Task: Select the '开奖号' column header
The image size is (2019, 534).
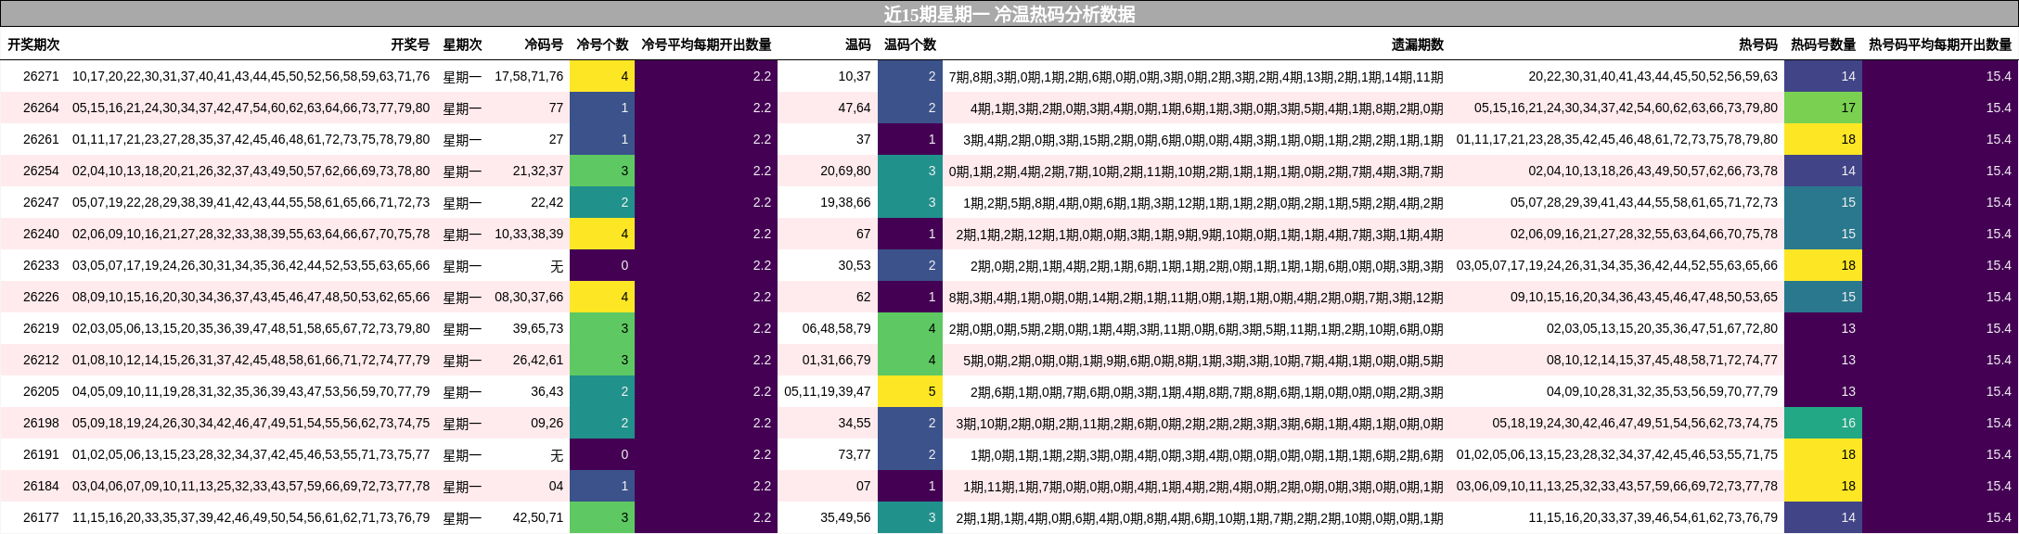Action: (x=410, y=44)
